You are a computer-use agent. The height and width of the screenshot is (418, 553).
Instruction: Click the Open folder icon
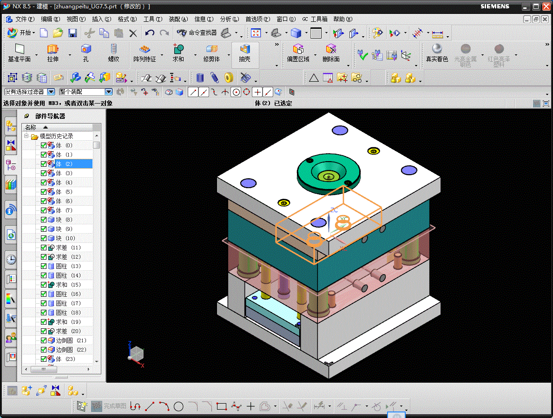pos(58,33)
